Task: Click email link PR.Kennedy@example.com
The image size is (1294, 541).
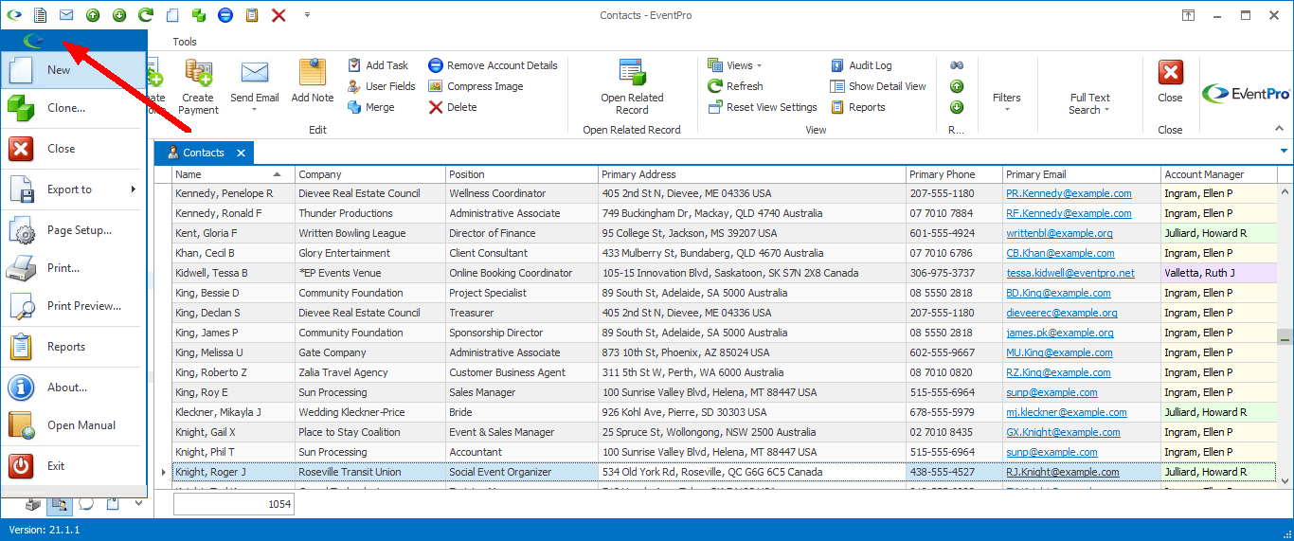Action: click(x=1069, y=193)
